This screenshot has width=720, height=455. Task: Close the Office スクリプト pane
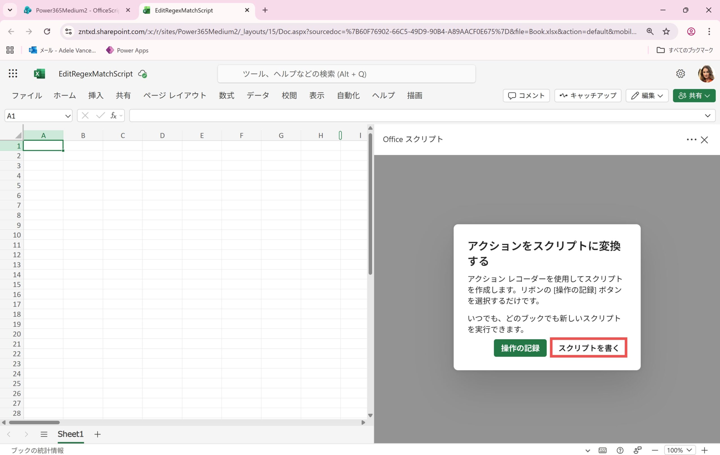(x=704, y=139)
